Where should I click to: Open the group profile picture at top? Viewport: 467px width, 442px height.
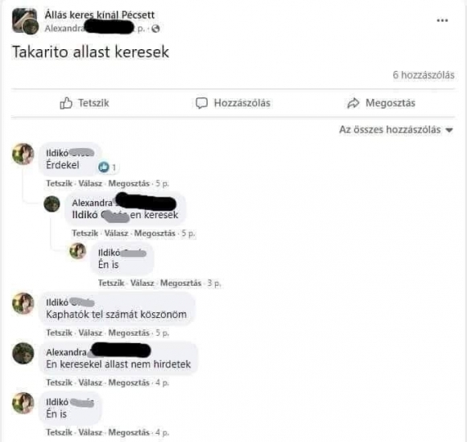25,21
